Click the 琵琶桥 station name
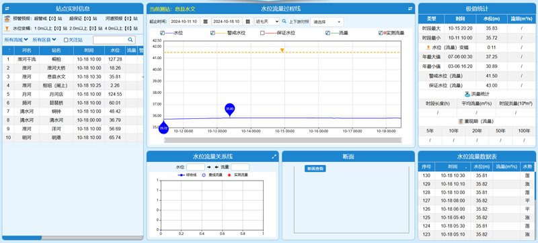538x243 pixels. [x=56, y=103]
